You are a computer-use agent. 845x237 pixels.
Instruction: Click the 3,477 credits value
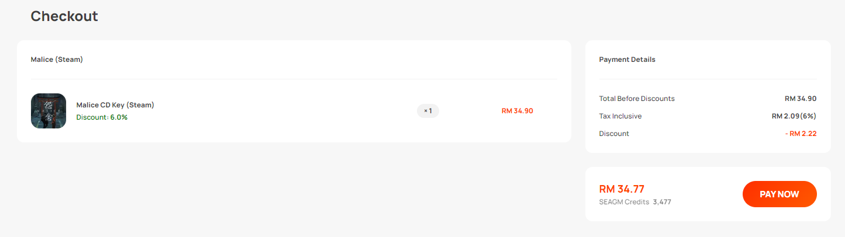(x=662, y=202)
